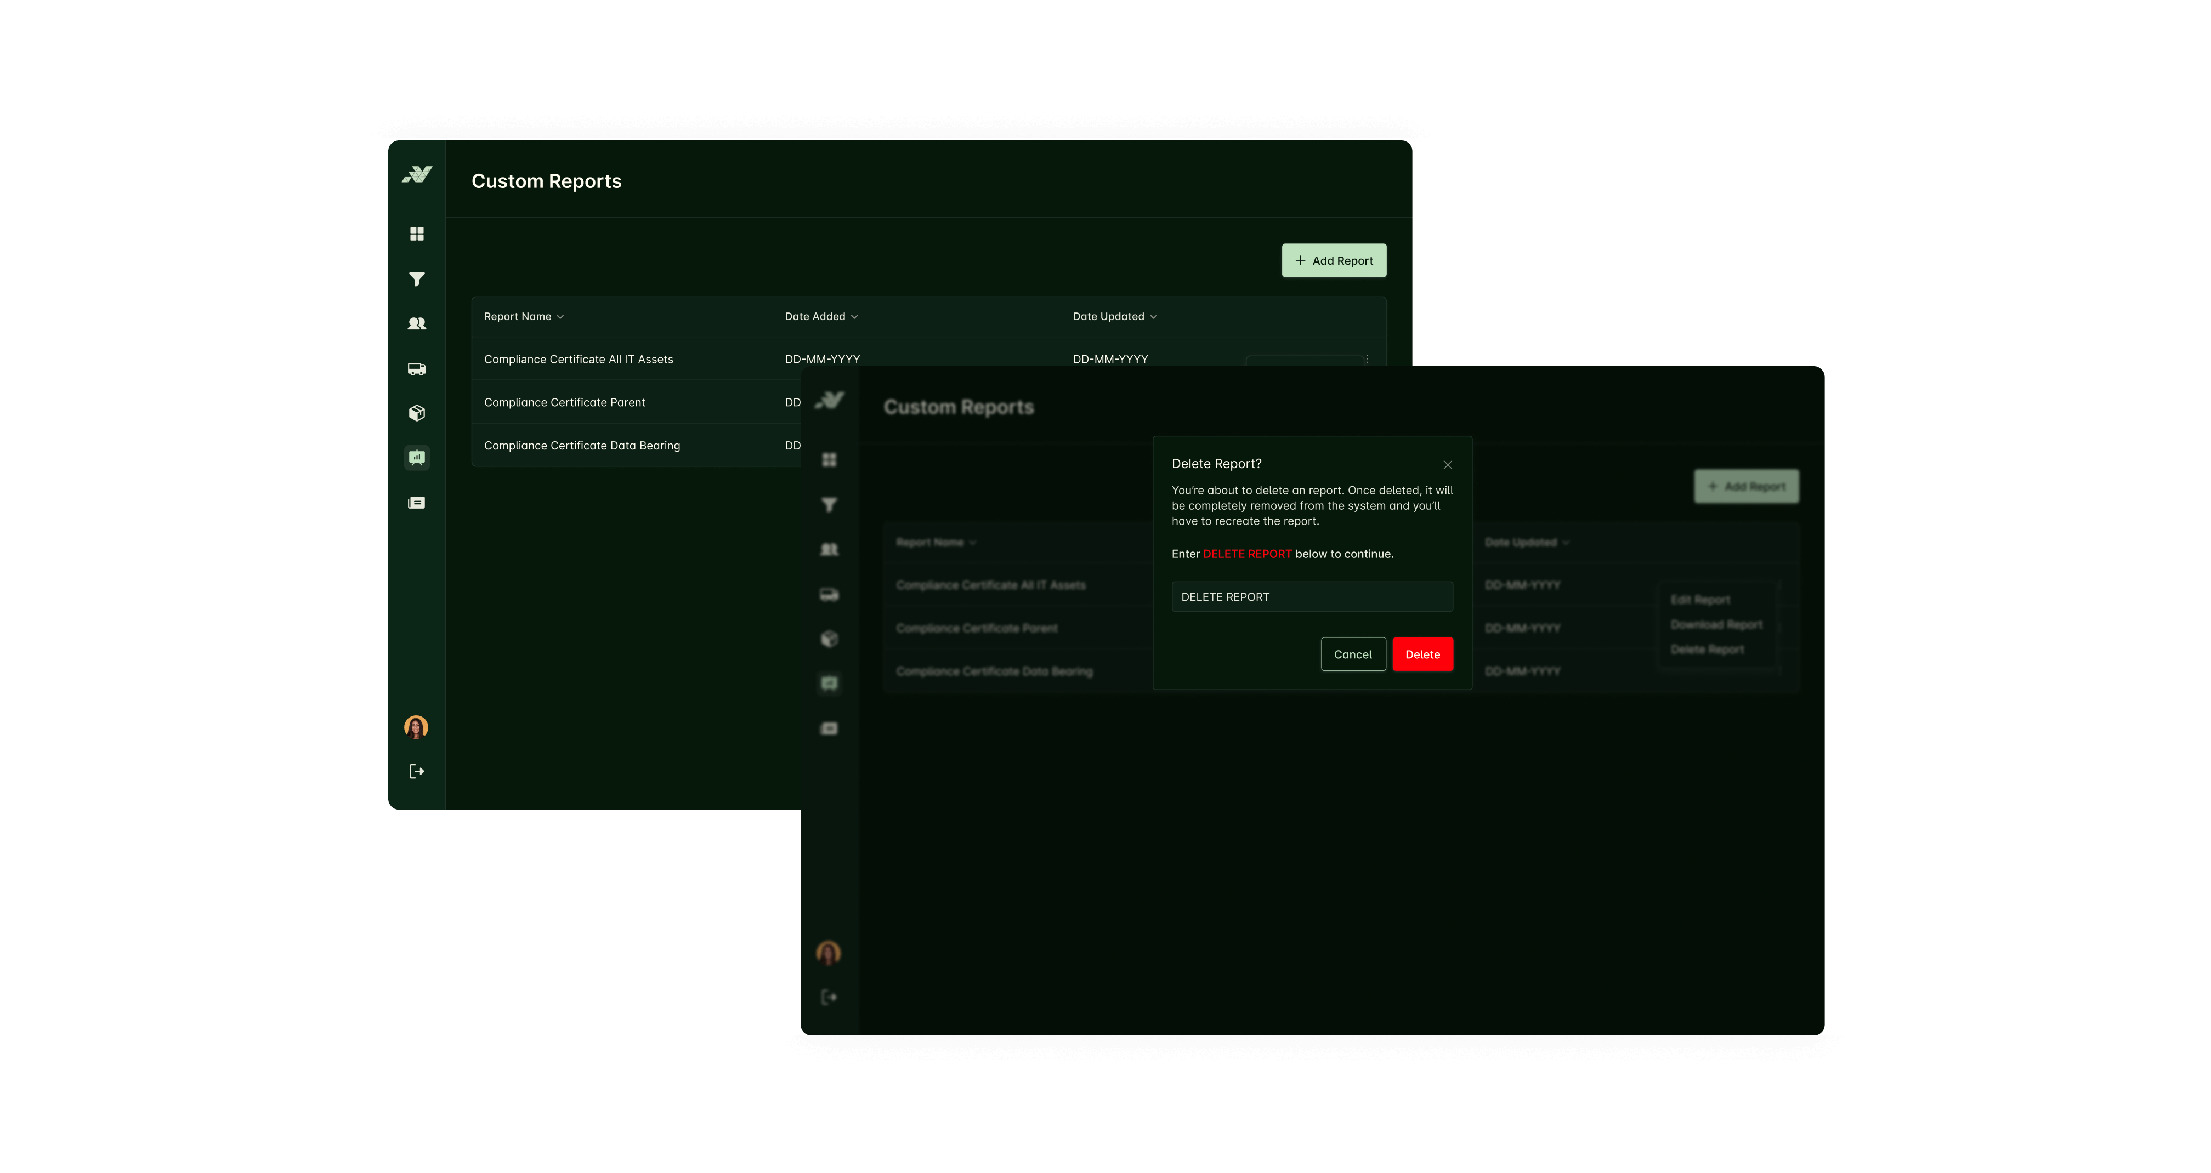Sort by Report Name column chevron
This screenshot has width=2211, height=1173.
point(560,317)
